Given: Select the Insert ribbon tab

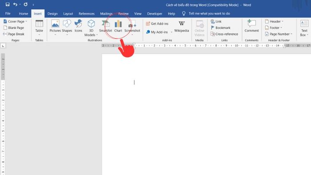Looking at the screenshot, I should 38,14.
